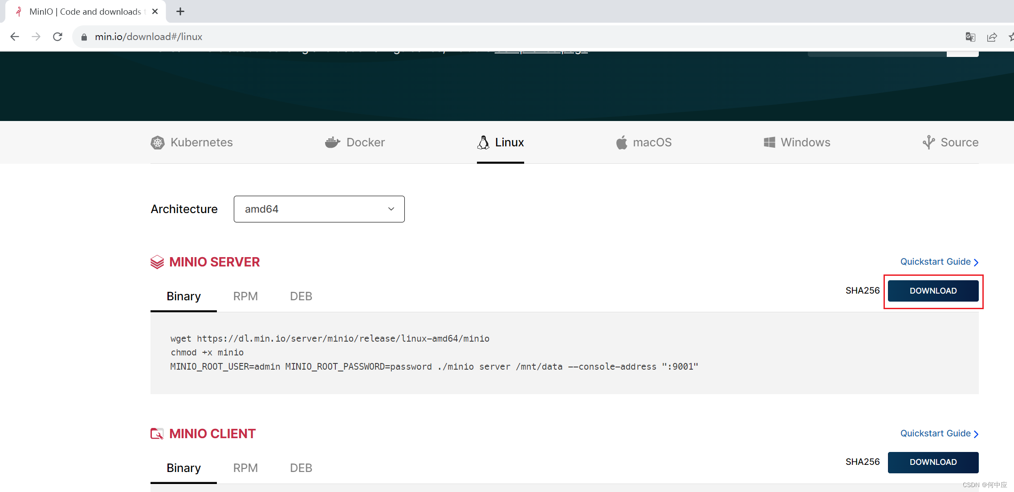Go back with the browser back arrow
Image resolution: width=1014 pixels, height=492 pixels.
pyautogui.click(x=15, y=36)
